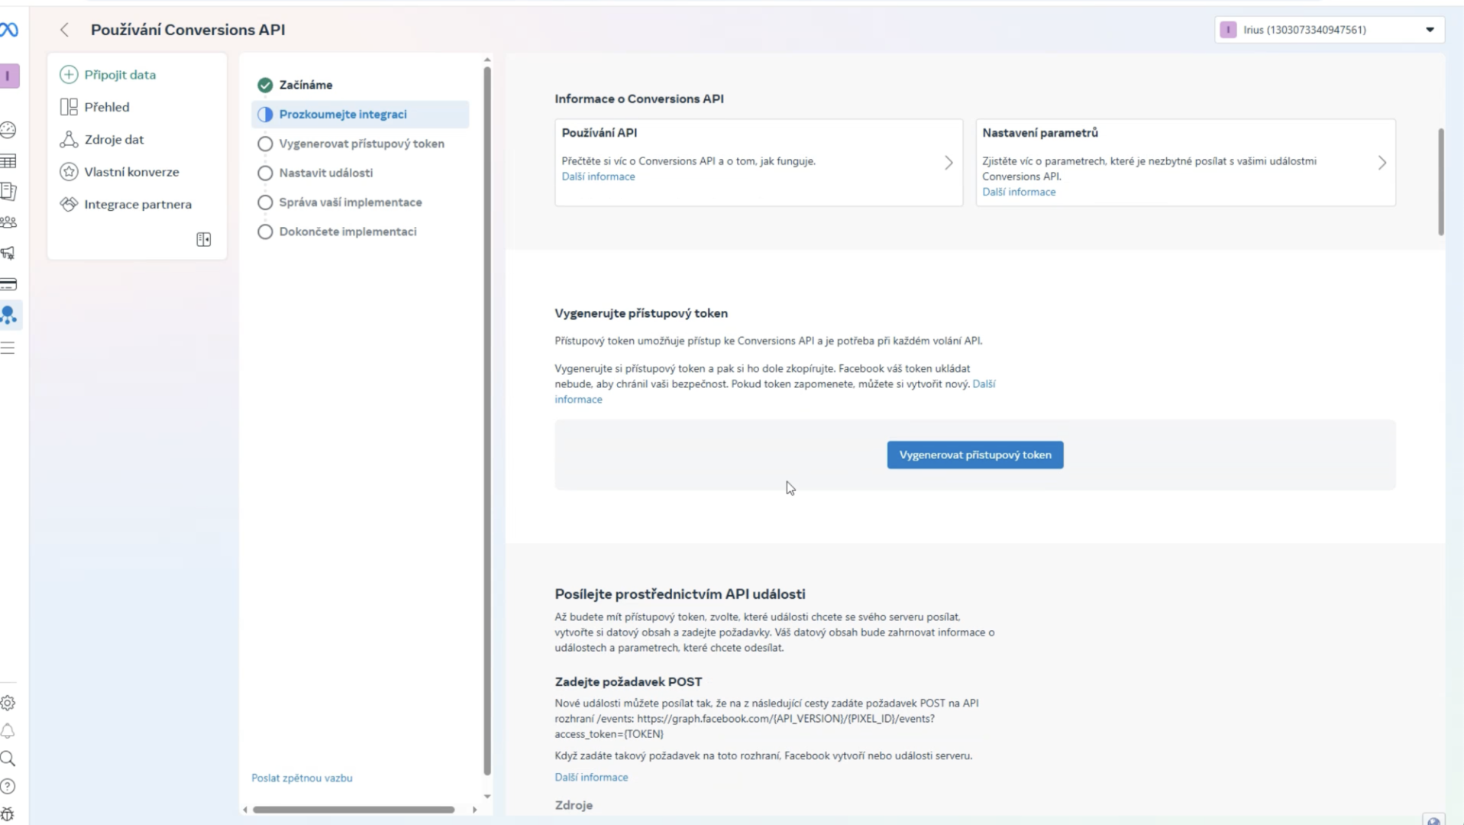1464x825 pixels.
Task: Click the Nastavení parametrů card title
Action: 1039,132
